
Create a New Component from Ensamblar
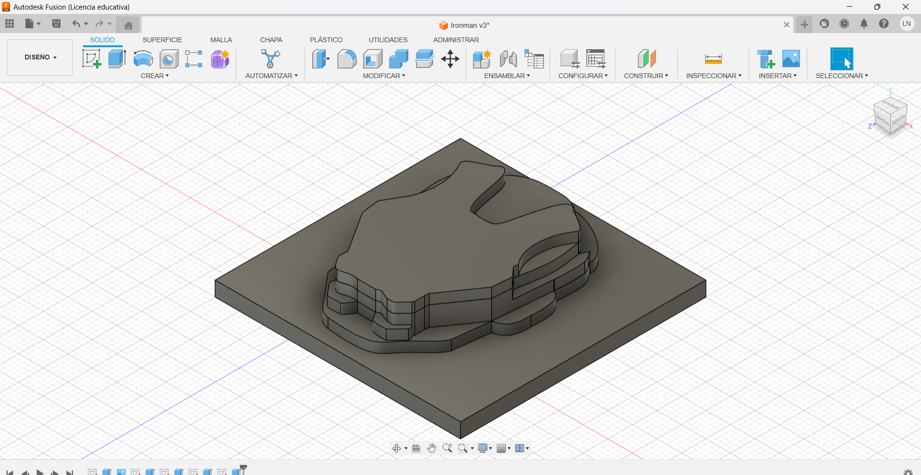[482, 59]
